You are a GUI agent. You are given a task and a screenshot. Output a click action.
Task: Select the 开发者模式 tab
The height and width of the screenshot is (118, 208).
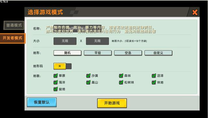[x=13, y=38]
